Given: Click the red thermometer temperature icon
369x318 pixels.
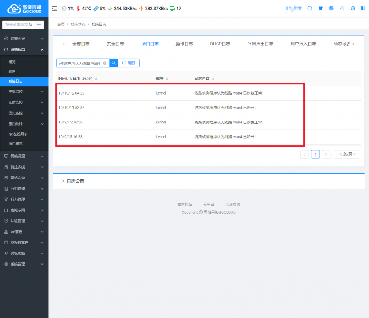Looking at the screenshot, I should [x=78, y=9].
